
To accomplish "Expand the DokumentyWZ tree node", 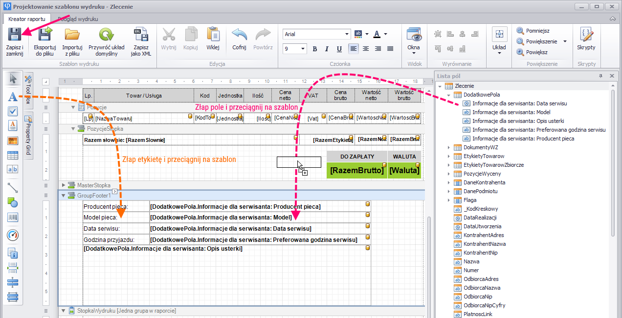I will click(x=448, y=147).
